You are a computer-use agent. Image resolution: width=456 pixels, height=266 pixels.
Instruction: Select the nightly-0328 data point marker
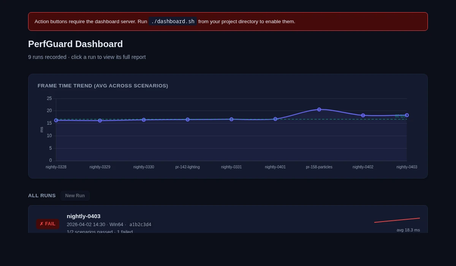(56, 120)
